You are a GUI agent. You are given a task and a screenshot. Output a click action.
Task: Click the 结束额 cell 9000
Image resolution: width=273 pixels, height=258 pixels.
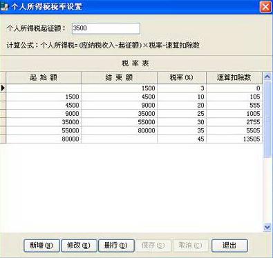click(x=120, y=106)
